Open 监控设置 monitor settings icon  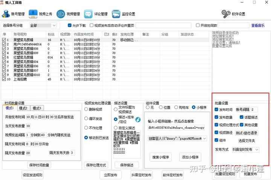coord(116,14)
